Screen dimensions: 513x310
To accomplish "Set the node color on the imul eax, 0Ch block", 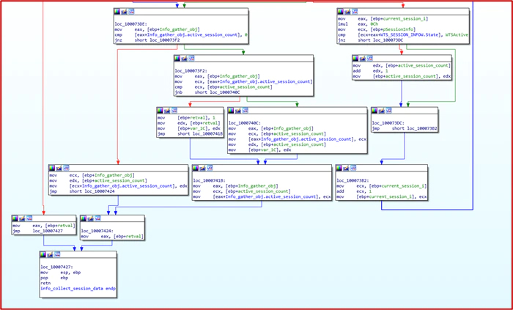I will [341, 12].
